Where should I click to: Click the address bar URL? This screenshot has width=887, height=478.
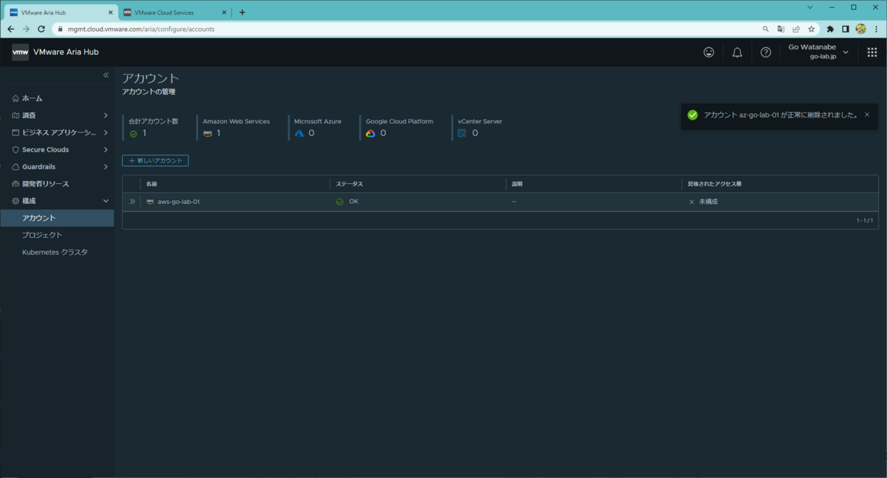tap(140, 29)
